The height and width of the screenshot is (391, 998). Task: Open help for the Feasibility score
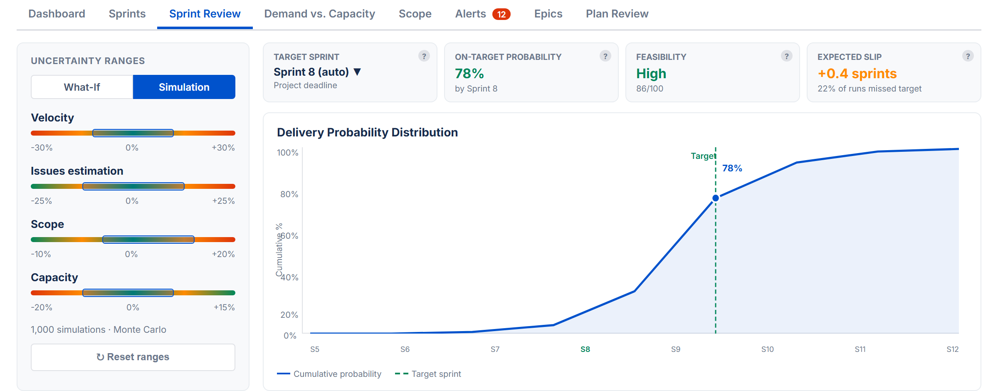[x=786, y=56]
